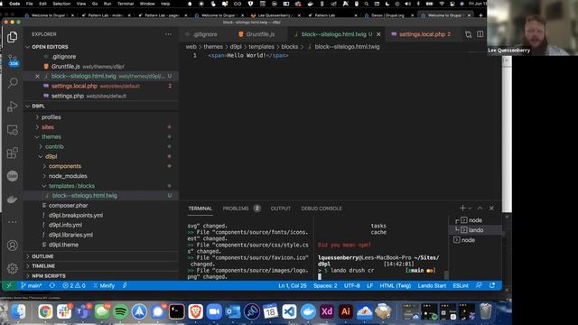Switch to the settings.local.php editor tab
This screenshot has height=325, width=578.
click(x=422, y=34)
